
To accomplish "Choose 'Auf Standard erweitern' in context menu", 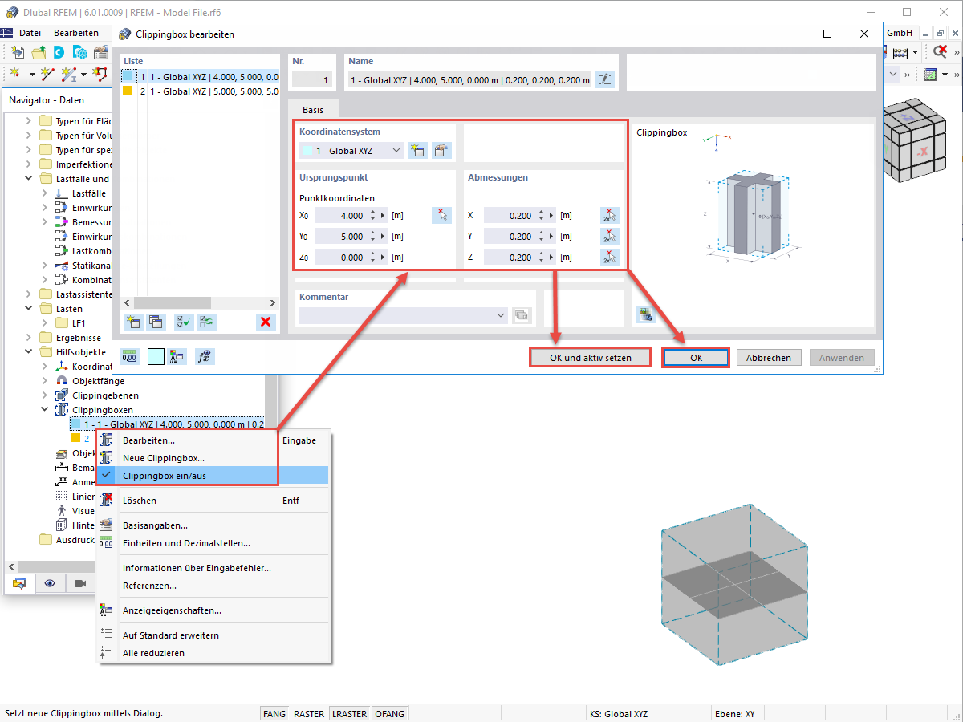I will (212, 635).
